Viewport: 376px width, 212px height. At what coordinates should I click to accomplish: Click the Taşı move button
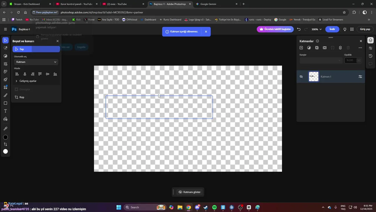tap(36, 49)
